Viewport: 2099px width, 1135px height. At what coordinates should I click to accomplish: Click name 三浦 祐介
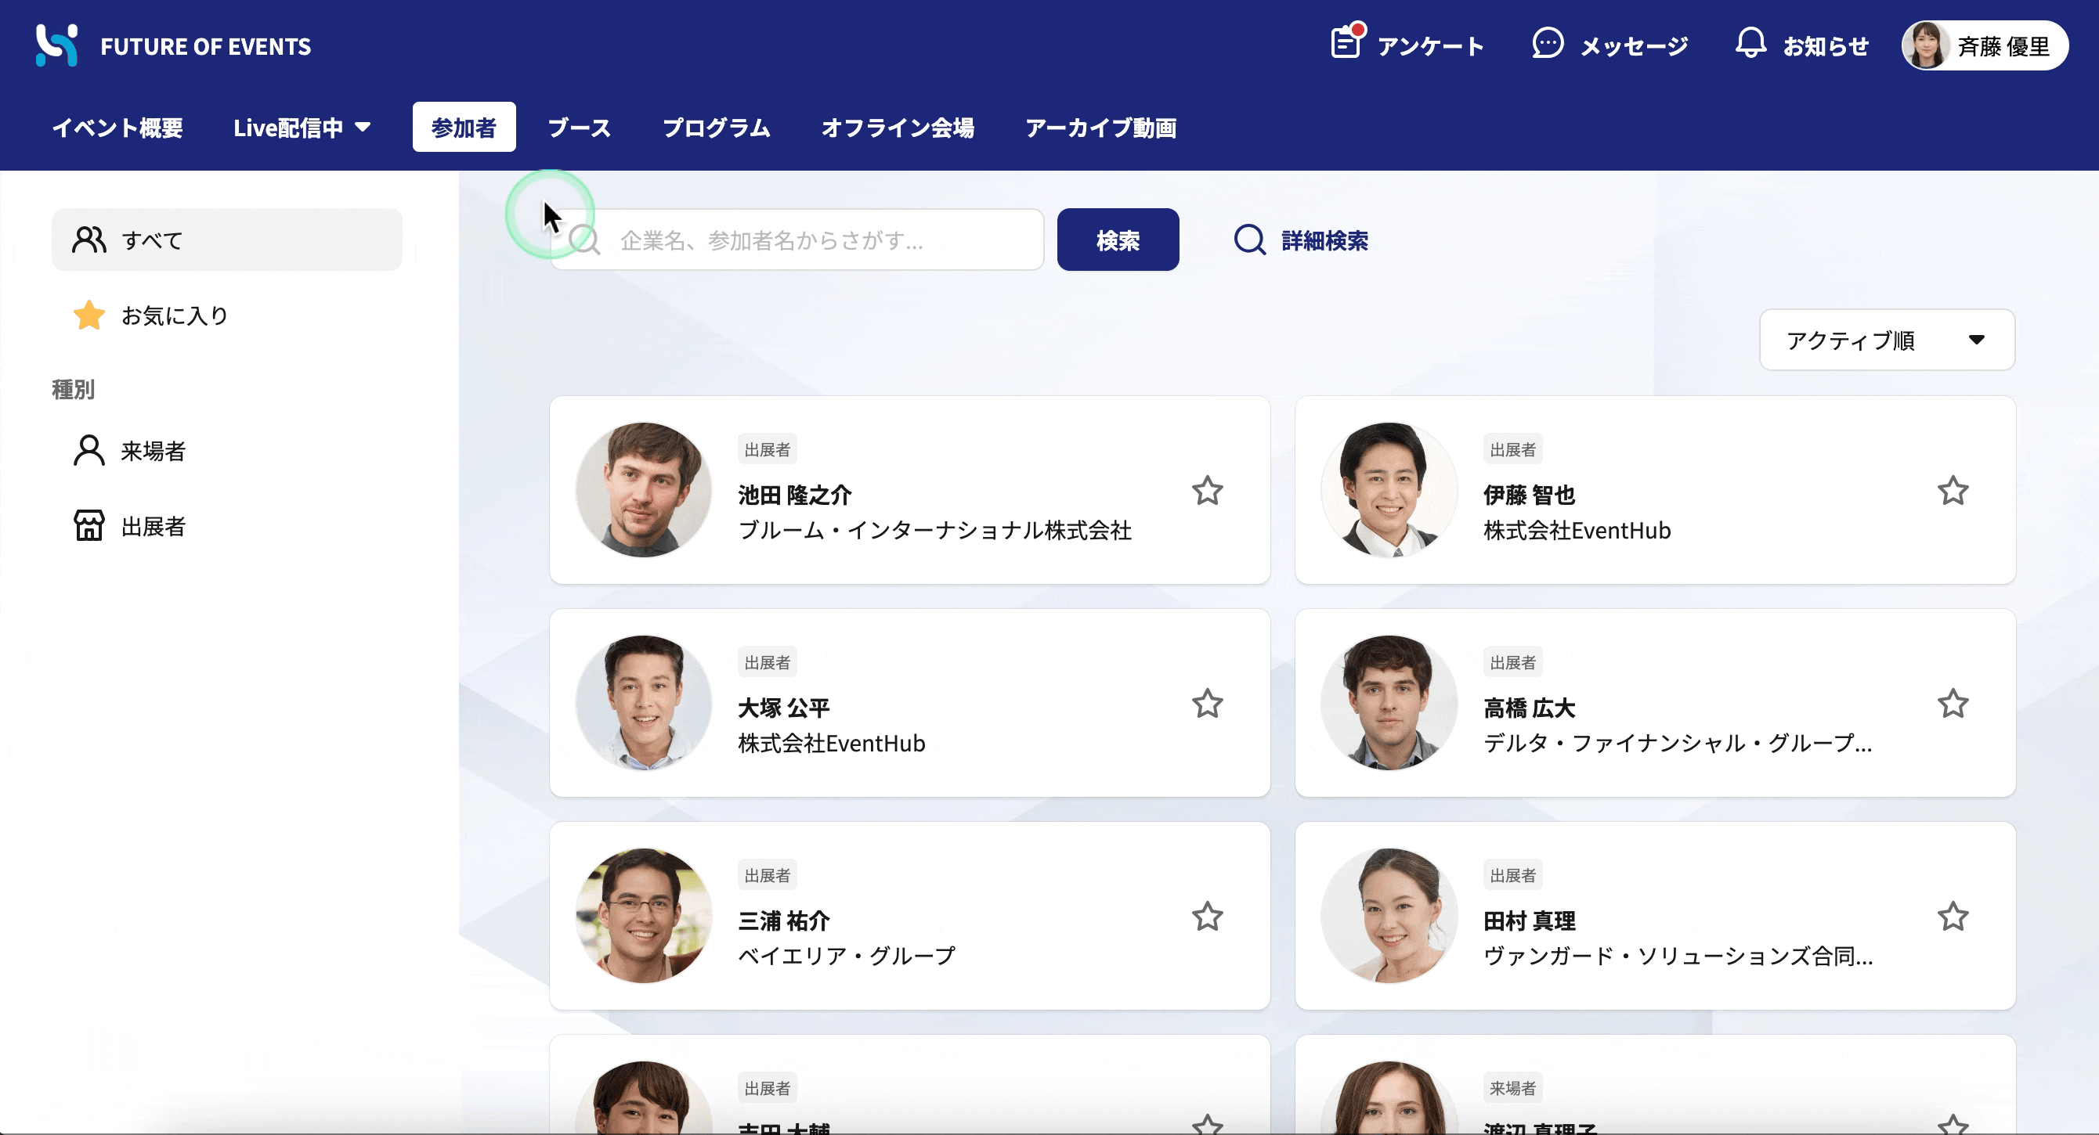tap(783, 921)
